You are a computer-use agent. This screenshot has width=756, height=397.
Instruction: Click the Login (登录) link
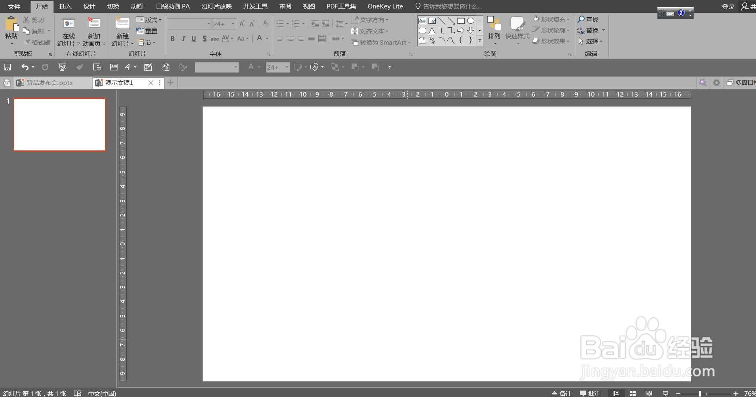coord(728,6)
